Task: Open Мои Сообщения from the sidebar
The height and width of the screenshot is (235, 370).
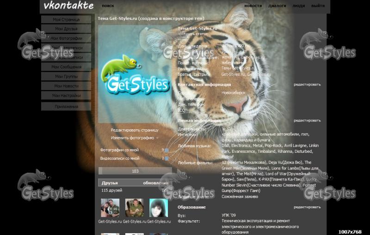Action: click(66, 66)
